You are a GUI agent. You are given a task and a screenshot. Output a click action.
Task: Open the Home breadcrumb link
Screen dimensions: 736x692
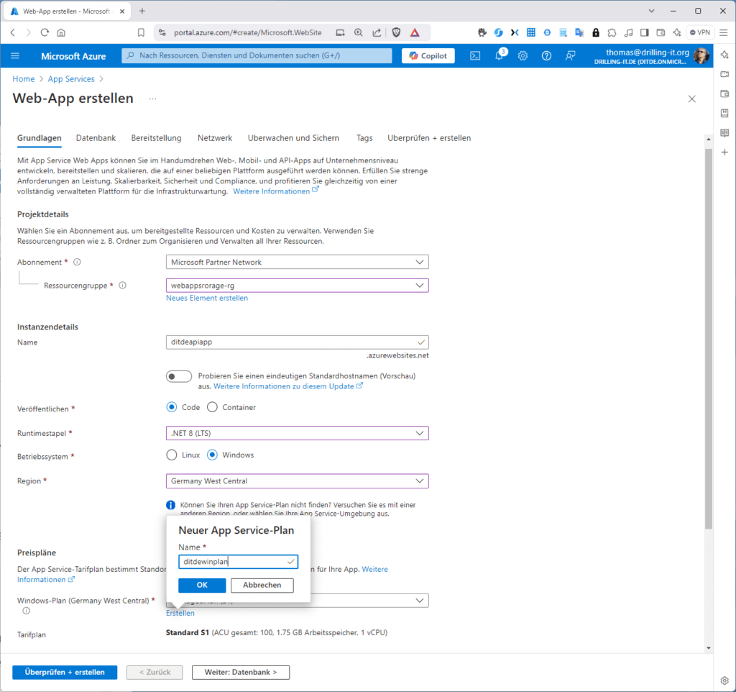click(x=24, y=79)
